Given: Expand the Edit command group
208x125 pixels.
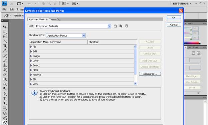Looking at the screenshot, I should click(x=31, y=51).
